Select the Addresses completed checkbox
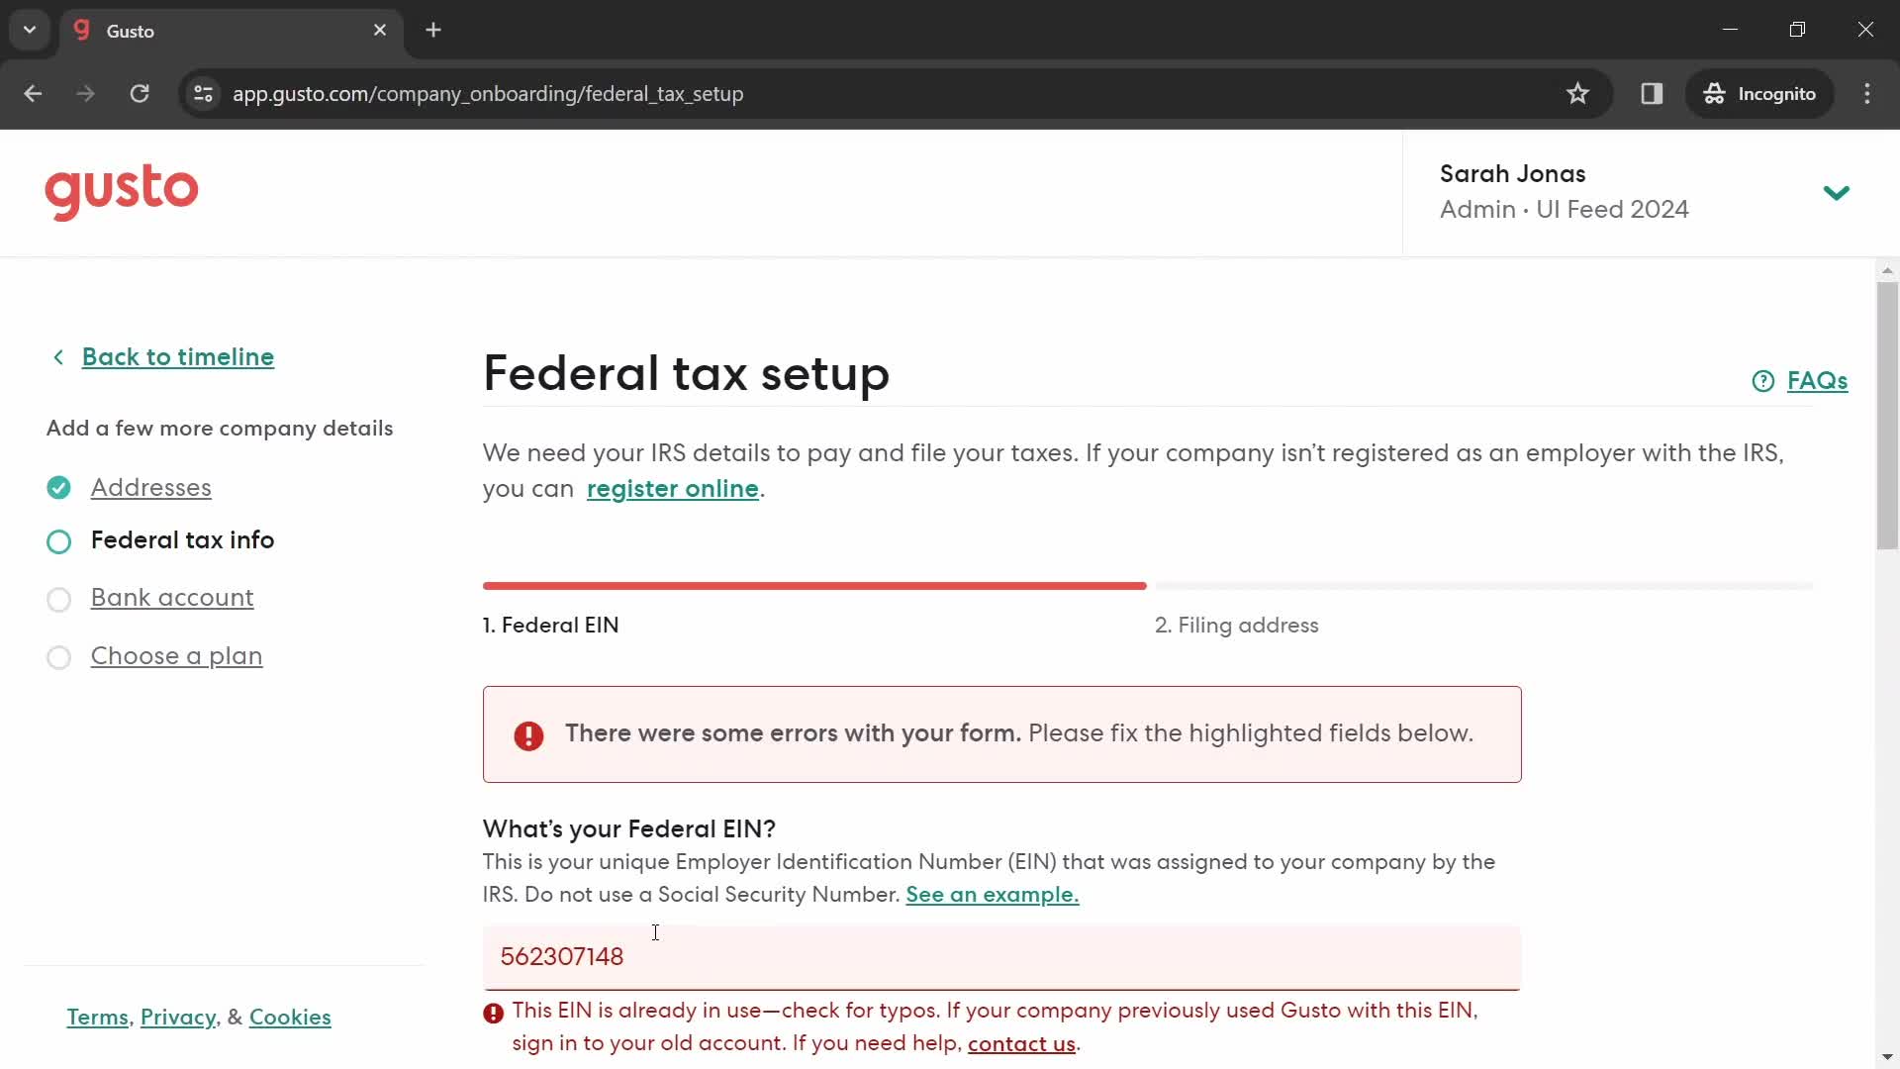Viewport: 1900px width, 1069px height. pos(58,487)
